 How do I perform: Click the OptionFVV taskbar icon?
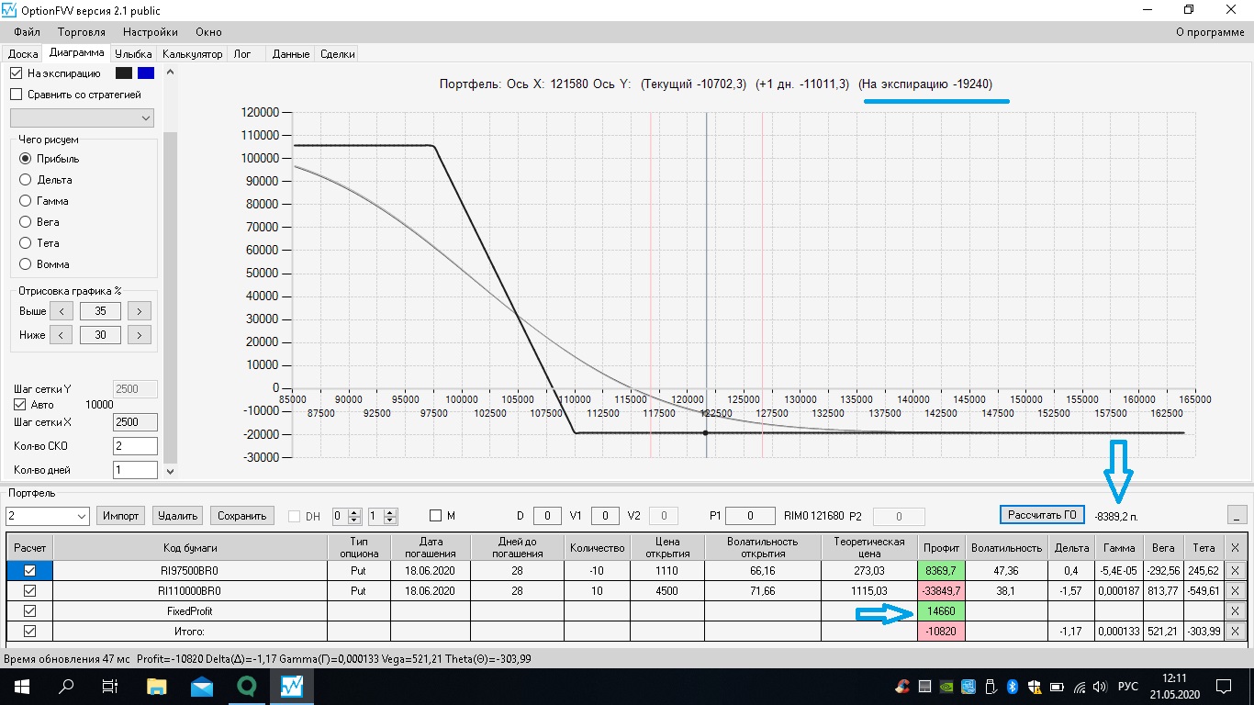[292, 686]
